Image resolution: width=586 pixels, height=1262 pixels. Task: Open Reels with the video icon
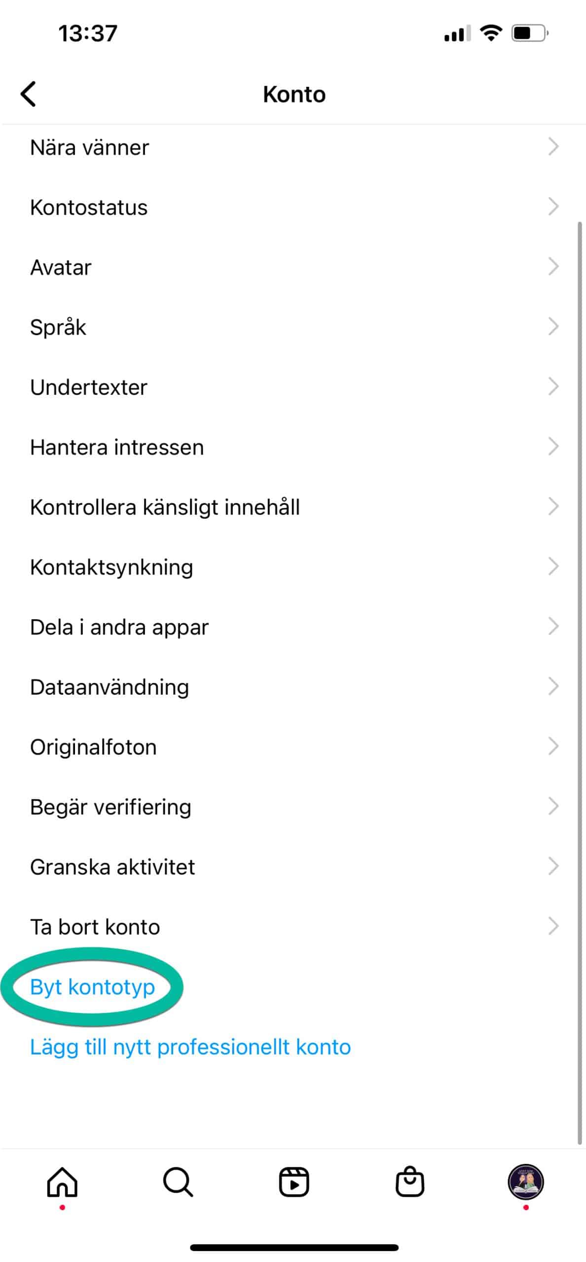(293, 1183)
